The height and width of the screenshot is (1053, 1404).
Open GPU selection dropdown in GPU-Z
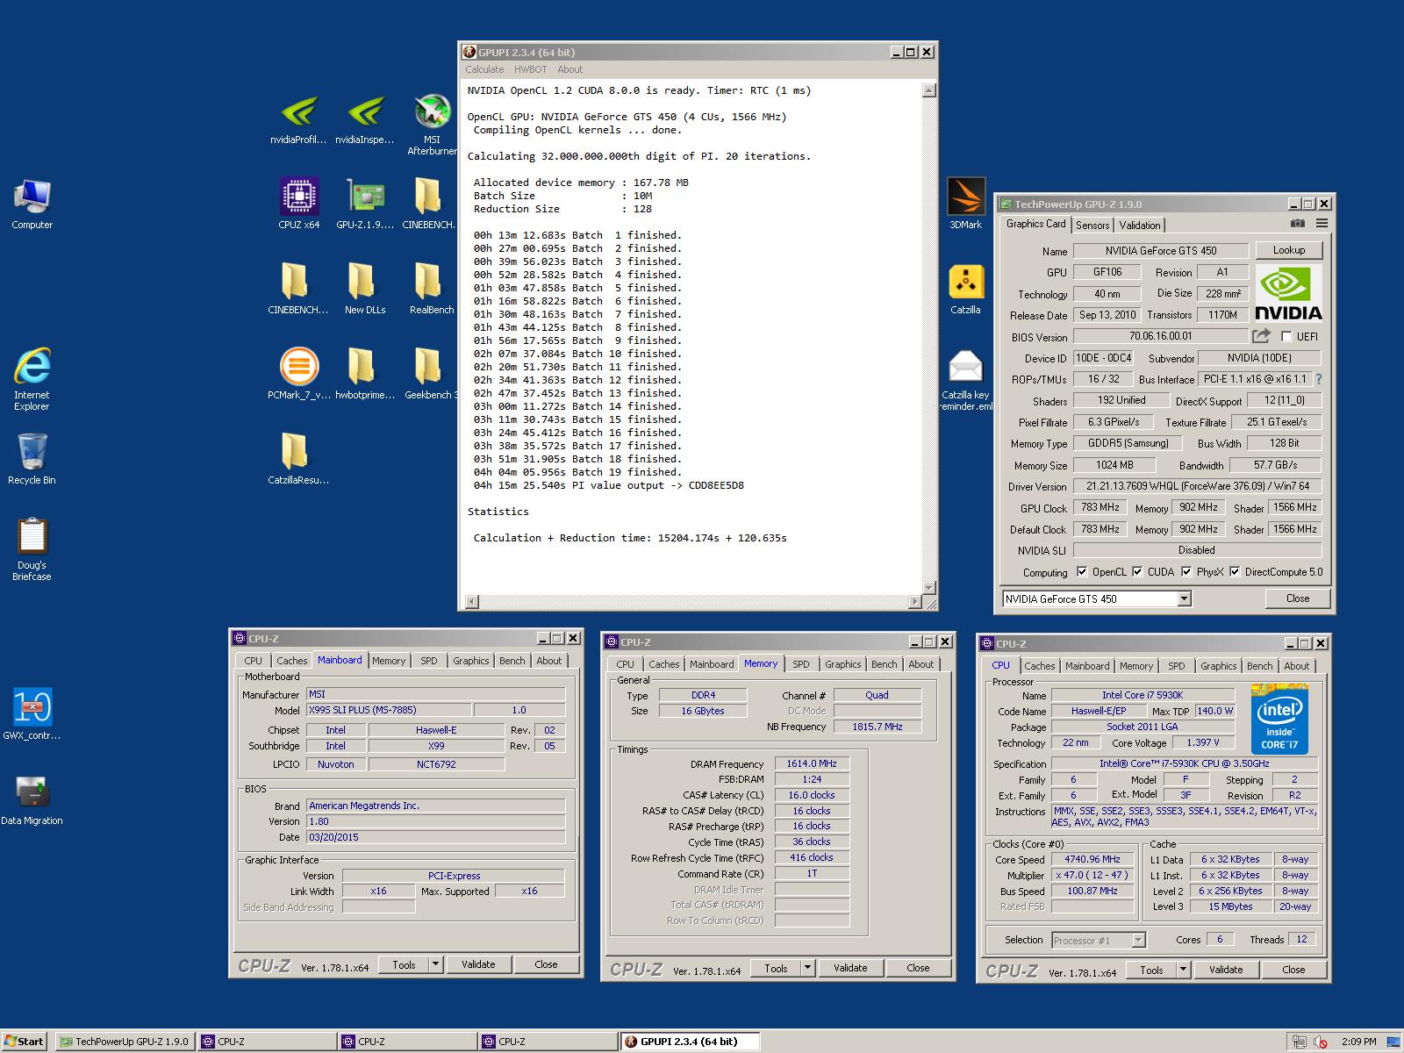(x=1184, y=598)
